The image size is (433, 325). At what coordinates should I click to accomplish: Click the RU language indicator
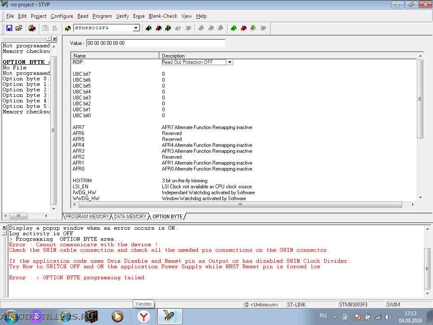tap(323, 315)
